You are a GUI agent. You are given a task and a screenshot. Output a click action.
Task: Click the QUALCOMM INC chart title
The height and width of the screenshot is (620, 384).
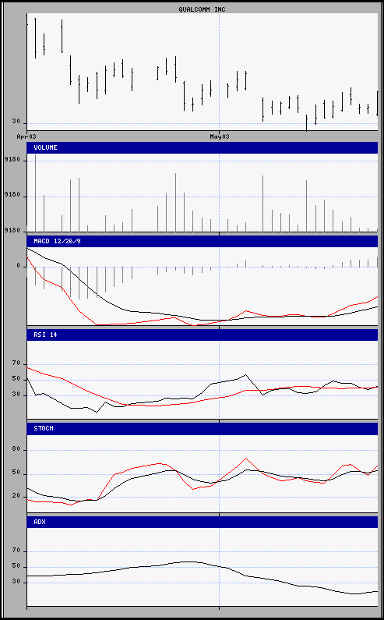pyautogui.click(x=202, y=9)
